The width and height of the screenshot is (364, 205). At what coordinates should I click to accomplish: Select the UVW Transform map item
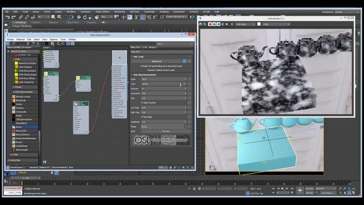pos(26,82)
